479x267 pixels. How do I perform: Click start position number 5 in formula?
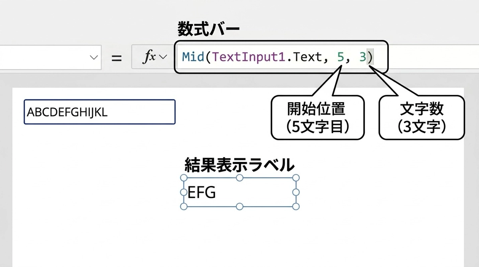340,57
